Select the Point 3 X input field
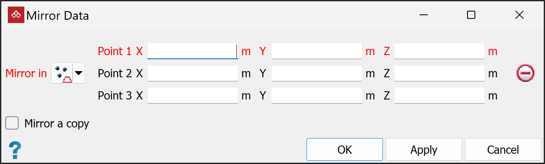The image size is (545, 164). (193, 96)
